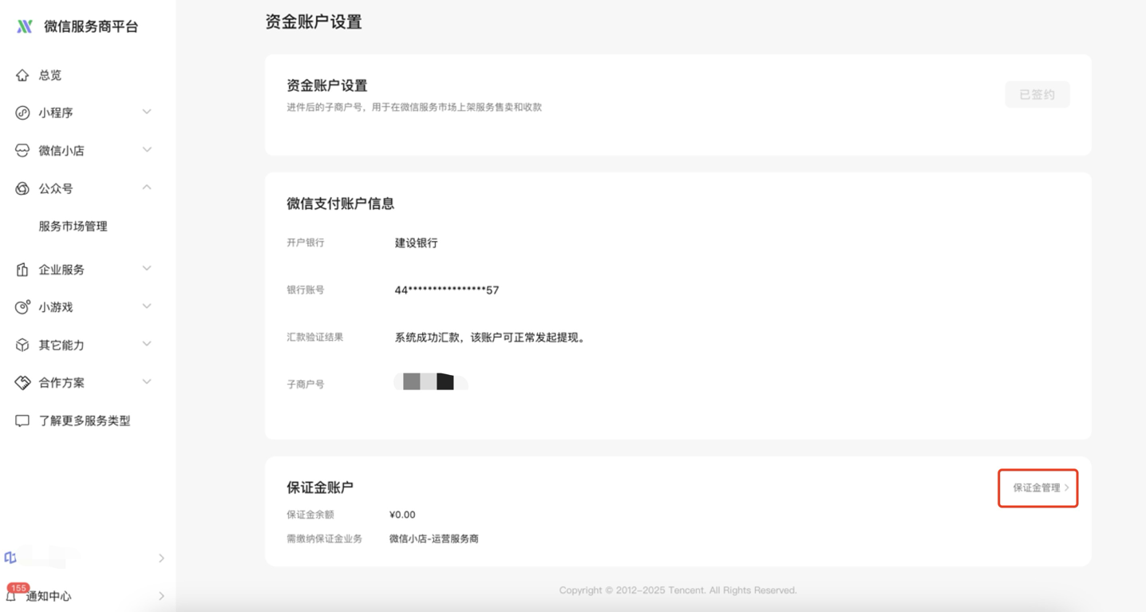Click the ¥0.00 保证金余额 value

click(x=402, y=515)
